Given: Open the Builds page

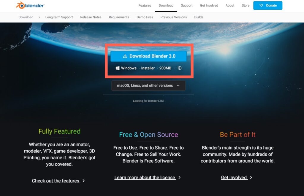Looking at the screenshot, I should (199, 17).
